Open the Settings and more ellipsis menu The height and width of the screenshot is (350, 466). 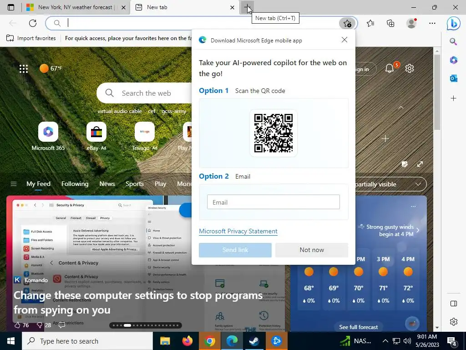pos(432,23)
